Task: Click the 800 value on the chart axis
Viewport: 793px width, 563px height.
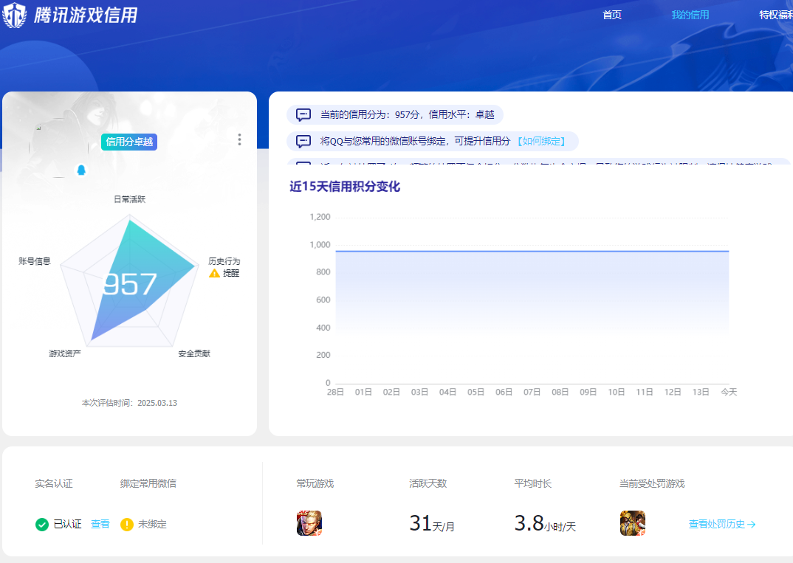Action: pyautogui.click(x=323, y=272)
